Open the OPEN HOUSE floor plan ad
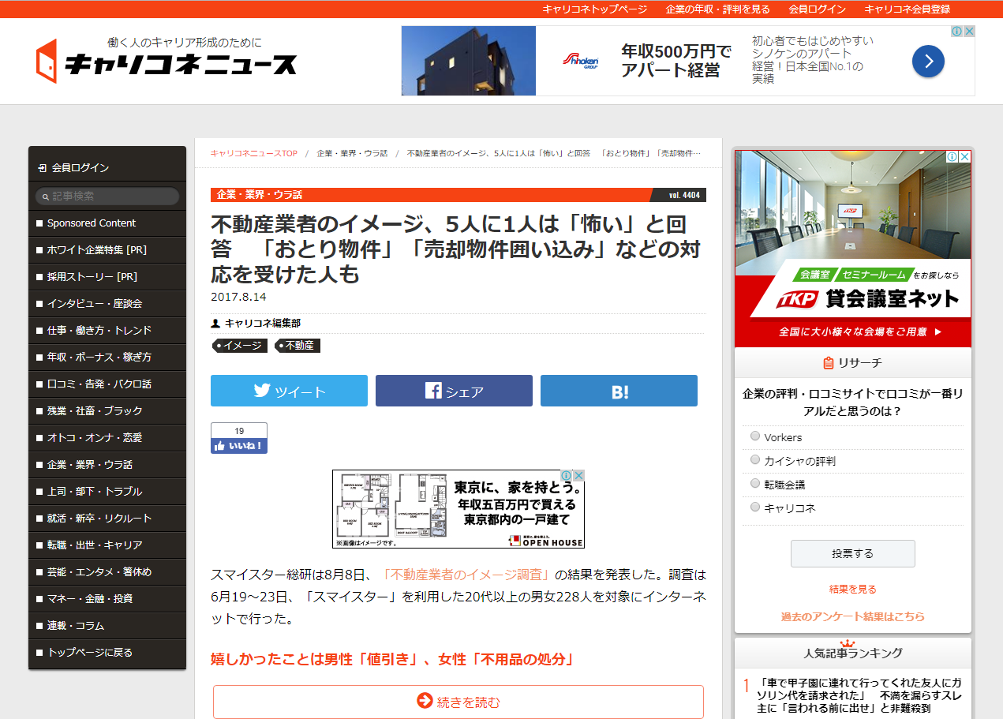 click(x=458, y=509)
